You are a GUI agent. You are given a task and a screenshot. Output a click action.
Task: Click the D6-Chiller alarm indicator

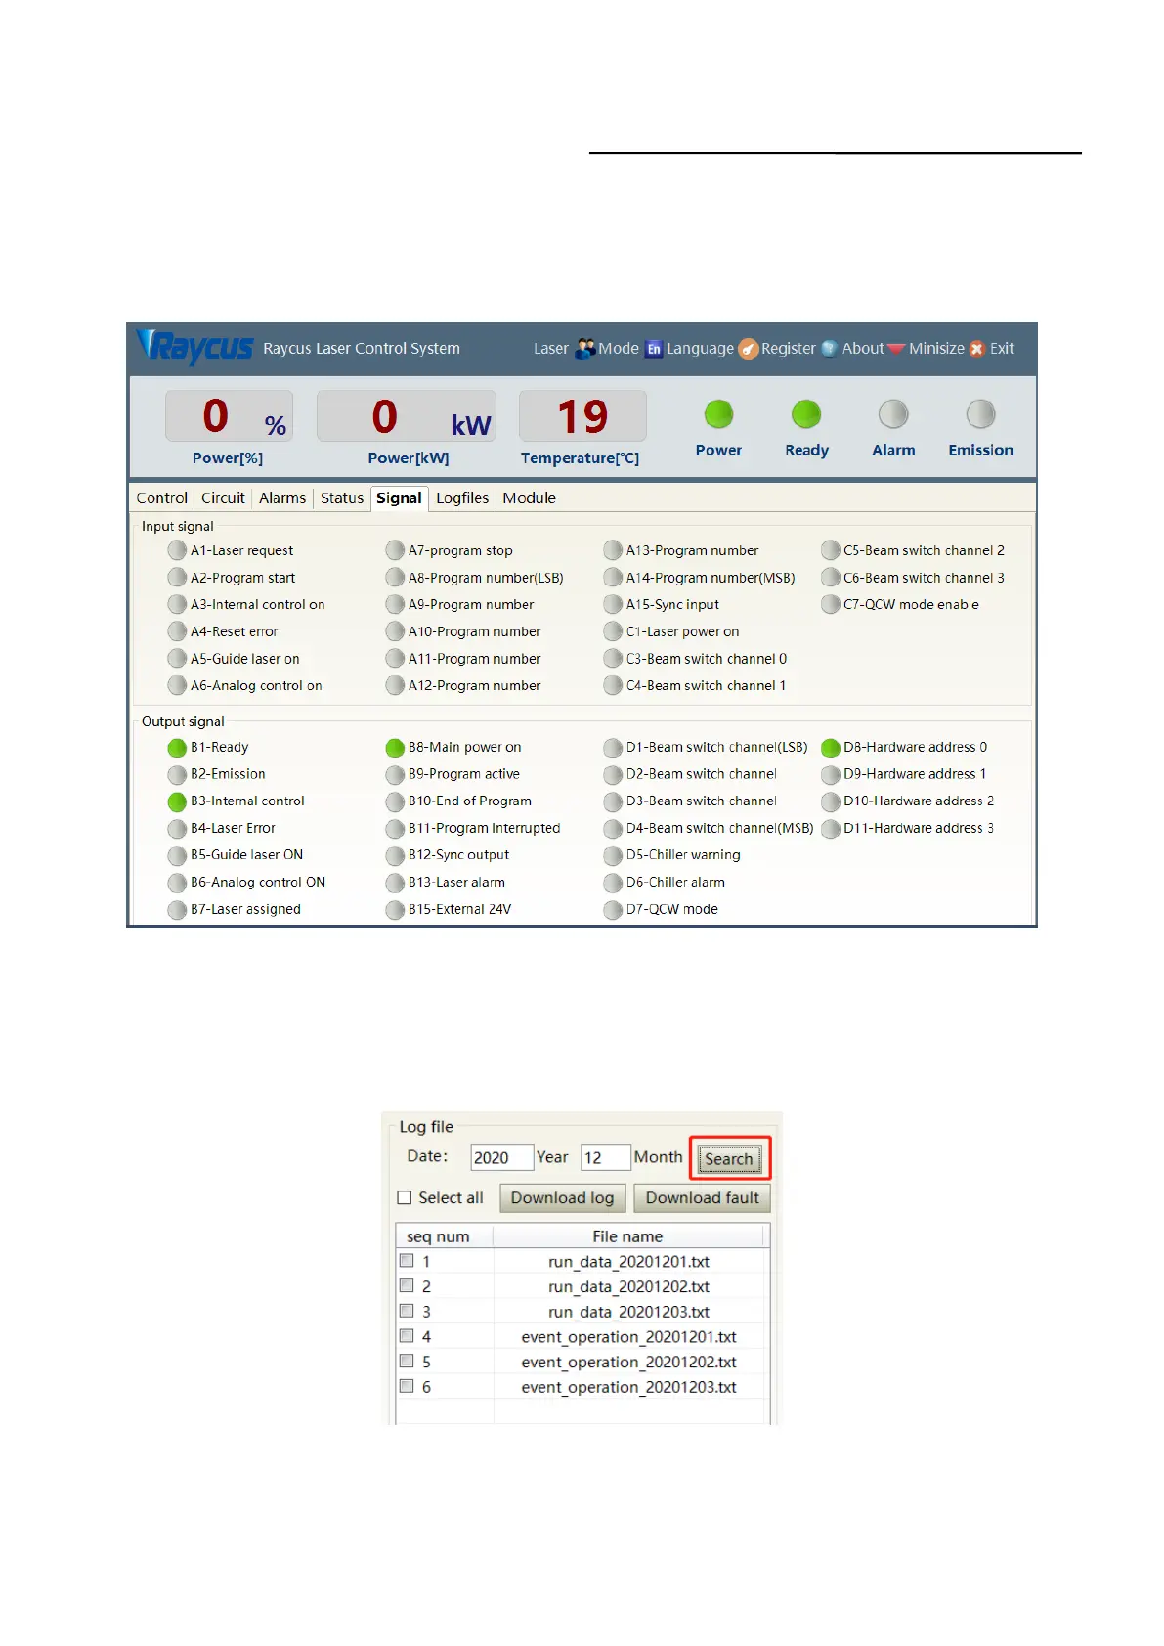[x=613, y=883]
